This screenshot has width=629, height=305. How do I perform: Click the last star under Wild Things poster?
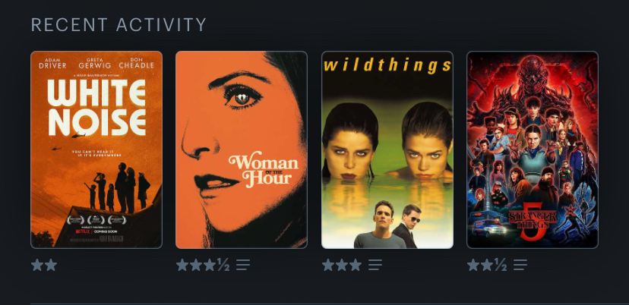355,265
